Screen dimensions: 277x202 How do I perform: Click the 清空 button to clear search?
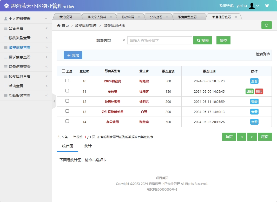[x=223, y=40]
